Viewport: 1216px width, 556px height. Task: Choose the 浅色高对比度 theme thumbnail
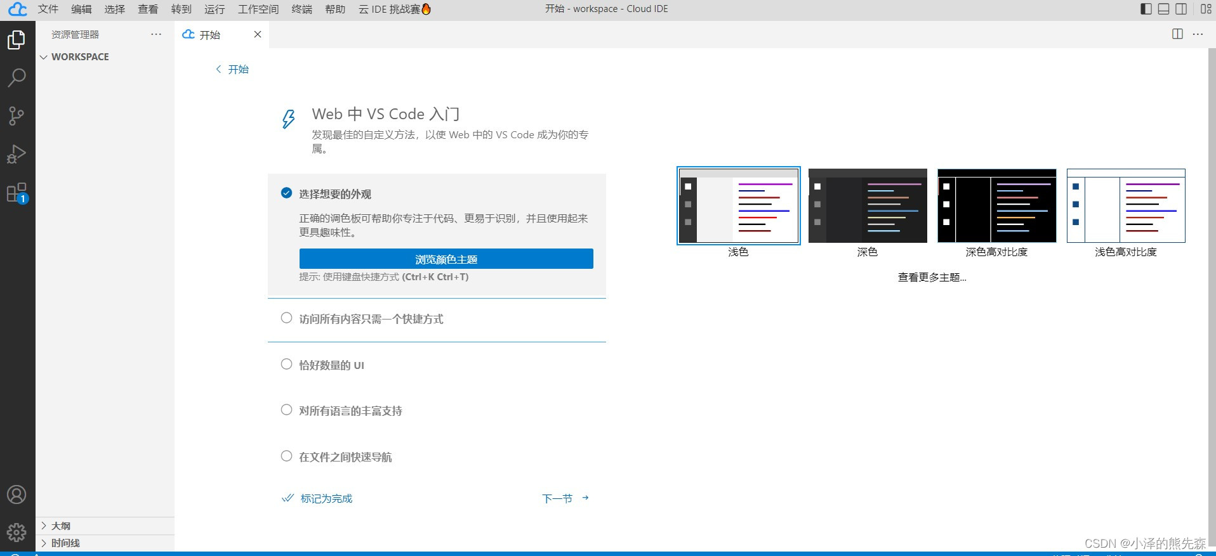[1126, 205]
